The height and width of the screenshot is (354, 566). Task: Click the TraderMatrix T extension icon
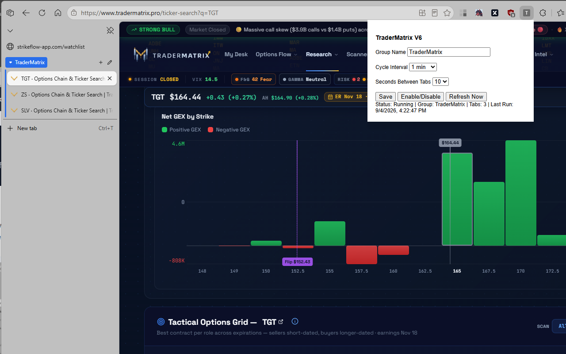pyautogui.click(x=526, y=13)
